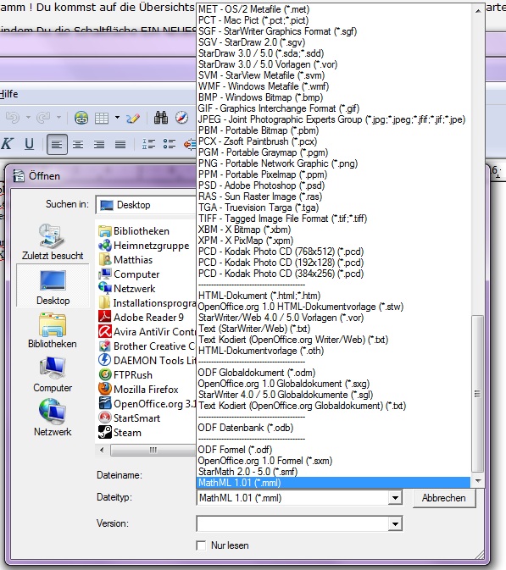Select the Steam shortcut
The width and height of the screenshot is (506, 570).
click(120, 432)
